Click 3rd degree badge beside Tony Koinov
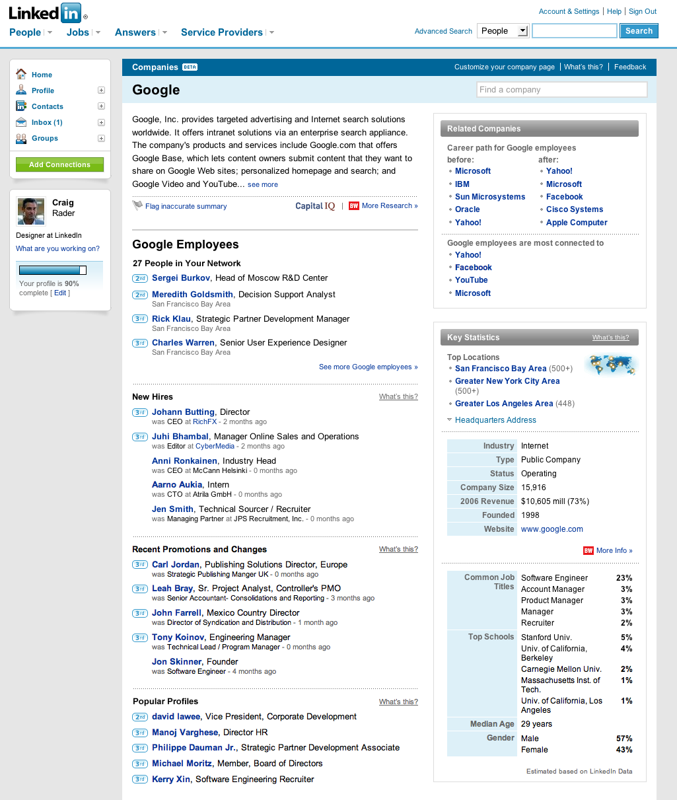Image resolution: width=677 pixels, height=800 pixels. tap(140, 637)
